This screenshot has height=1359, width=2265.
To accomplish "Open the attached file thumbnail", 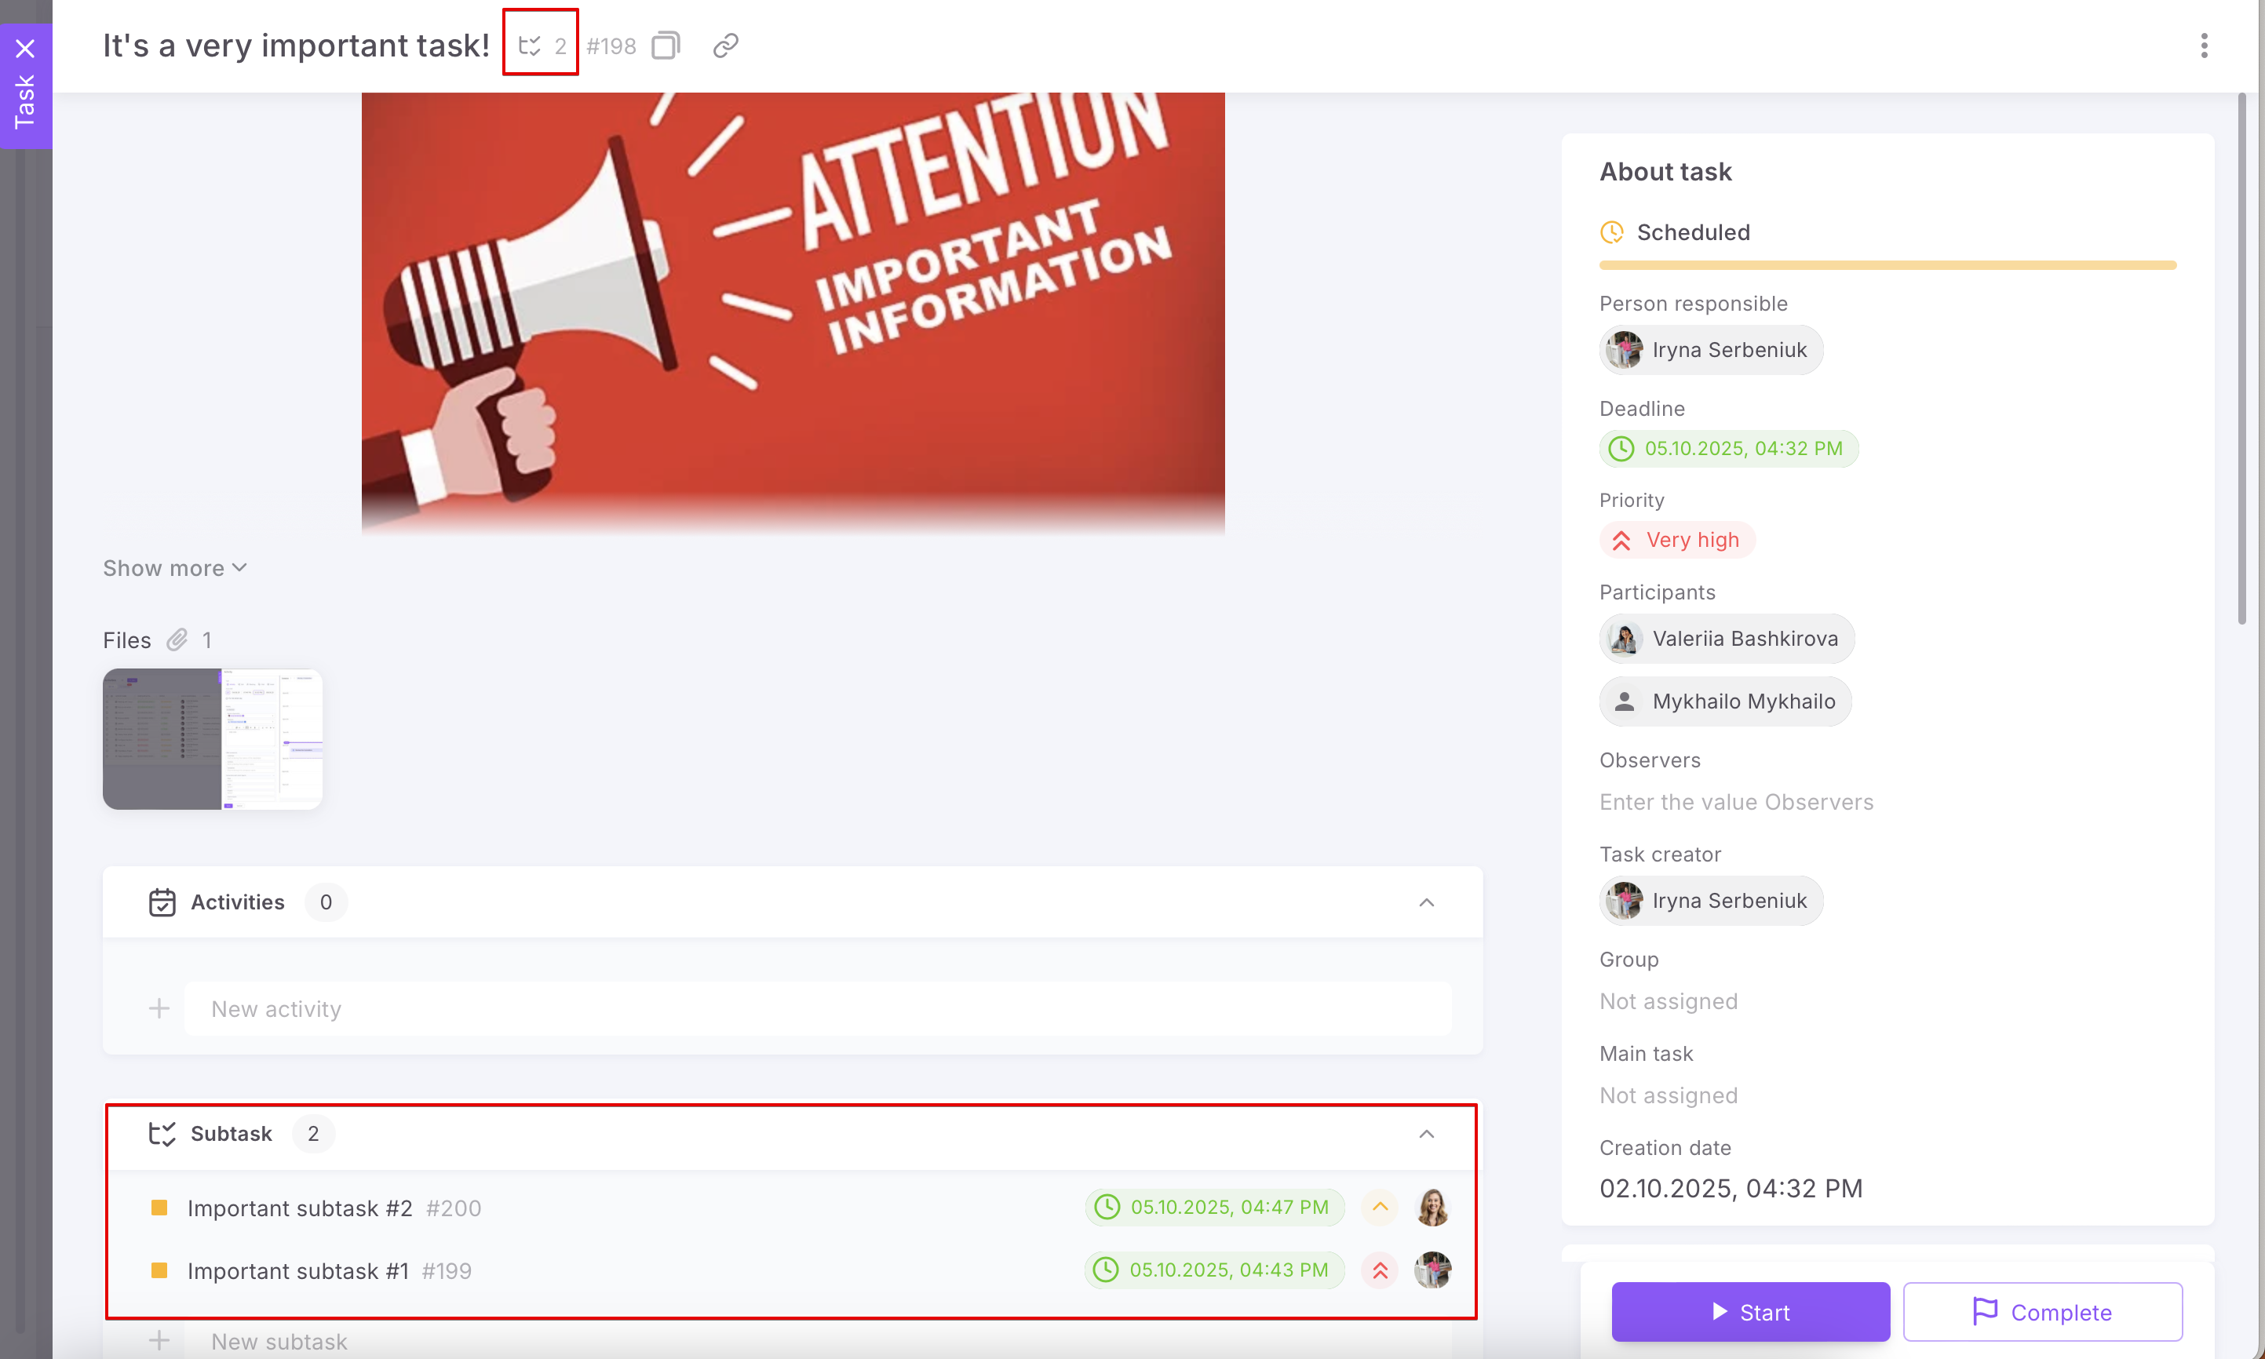I will pyautogui.click(x=212, y=738).
